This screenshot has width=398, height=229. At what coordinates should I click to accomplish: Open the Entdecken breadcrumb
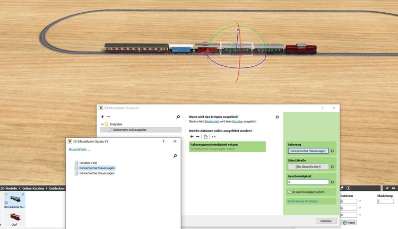57,188
